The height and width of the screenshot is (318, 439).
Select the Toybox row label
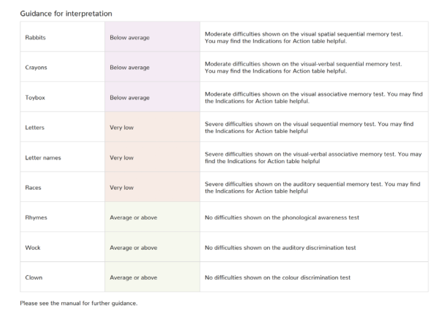[x=35, y=97]
